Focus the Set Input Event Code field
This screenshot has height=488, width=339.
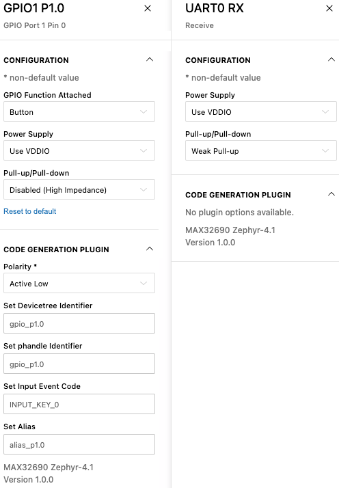tap(79, 404)
